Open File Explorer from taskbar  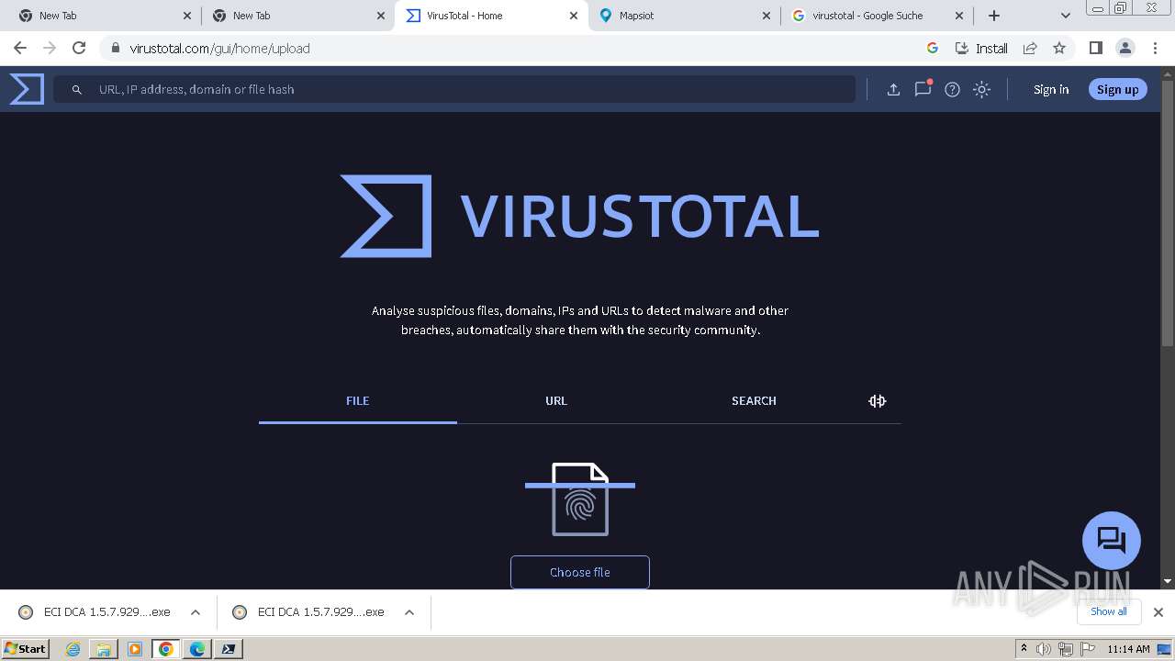pos(104,649)
